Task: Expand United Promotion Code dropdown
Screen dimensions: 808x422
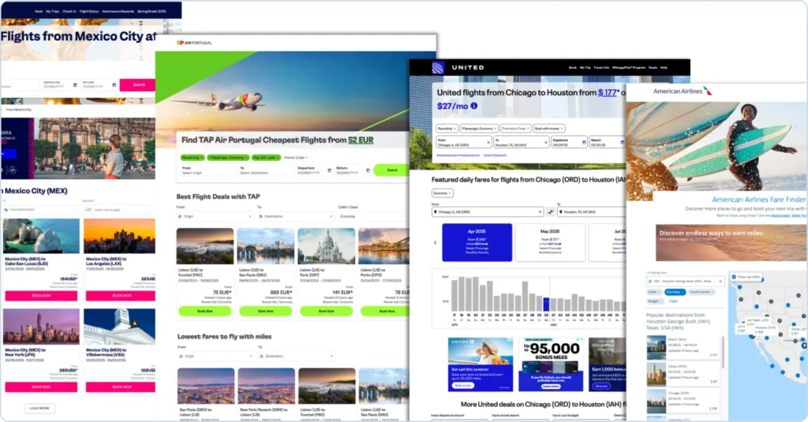Action: (515, 129)
